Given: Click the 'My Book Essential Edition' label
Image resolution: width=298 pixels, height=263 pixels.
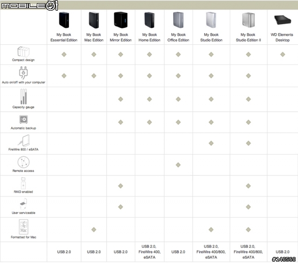Looking at the screenshot, I should point(64,37).
